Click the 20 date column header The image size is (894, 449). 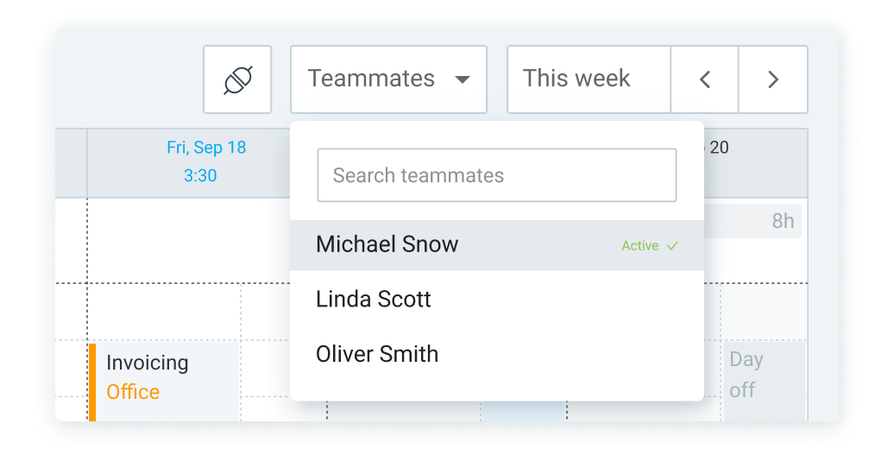[x=719, y=147]
